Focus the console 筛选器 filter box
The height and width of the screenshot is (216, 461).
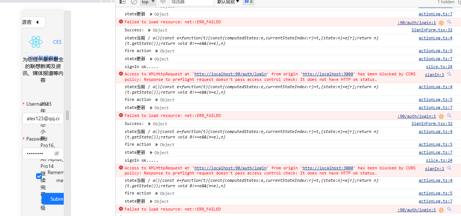(191, 2)
